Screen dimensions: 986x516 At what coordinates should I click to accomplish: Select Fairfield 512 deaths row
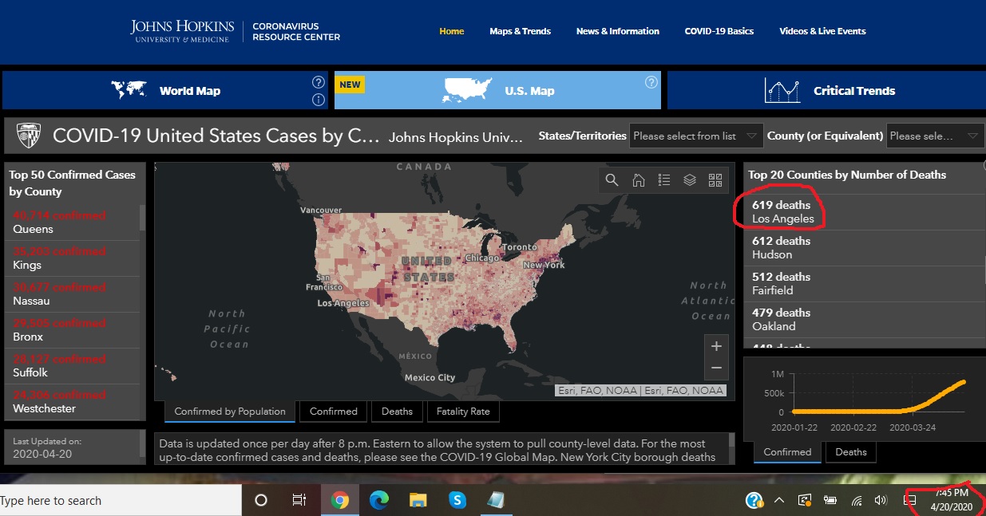point(864,284)
